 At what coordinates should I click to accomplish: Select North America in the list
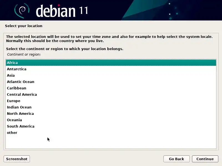(111, 113)
